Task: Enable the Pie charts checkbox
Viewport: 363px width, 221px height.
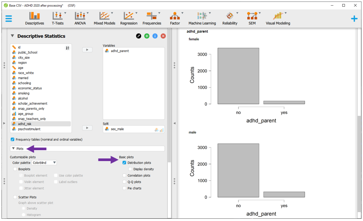Action: (124, 188)
